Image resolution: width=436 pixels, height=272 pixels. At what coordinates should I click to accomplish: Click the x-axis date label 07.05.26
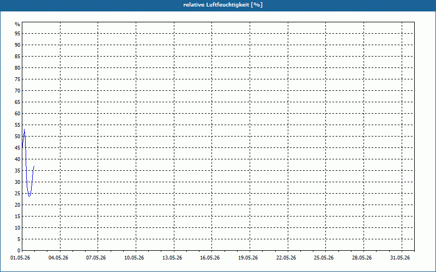[x=96, y=258]
